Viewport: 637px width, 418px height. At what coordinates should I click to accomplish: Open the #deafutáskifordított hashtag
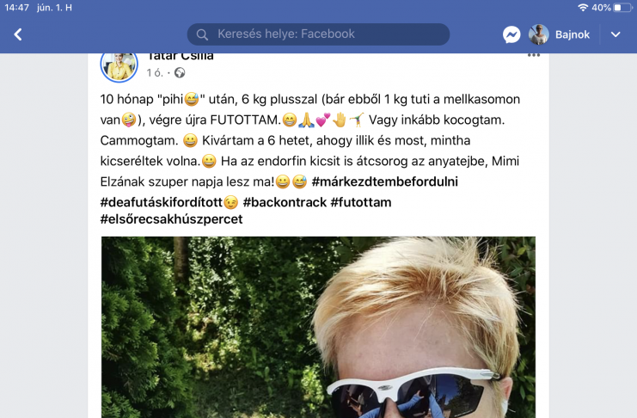(162, 202)
